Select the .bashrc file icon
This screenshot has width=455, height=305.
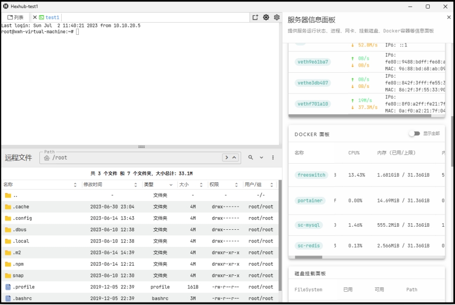pyautogui.click(x=8, y=298)
